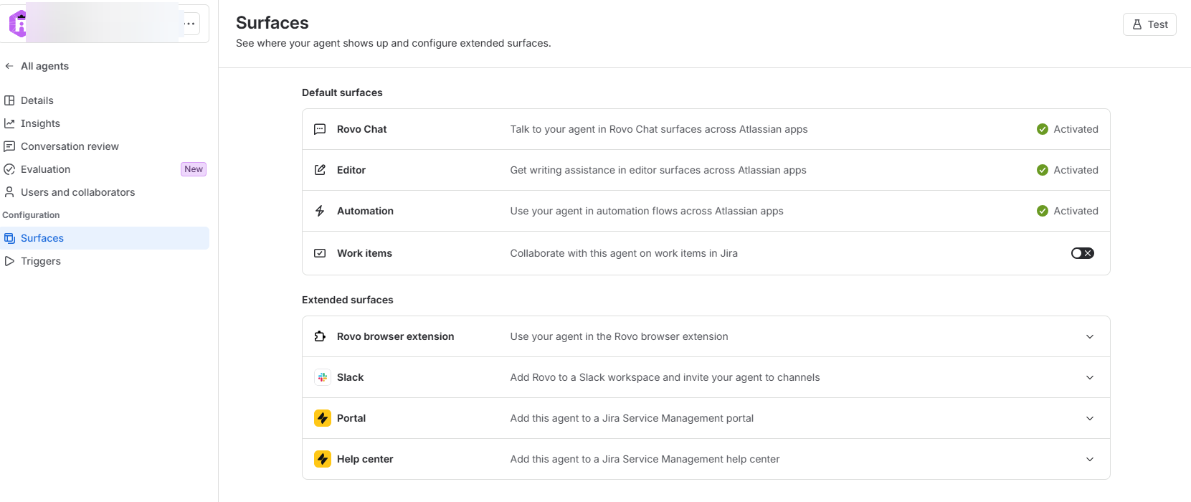Screen dimensions: 1191x502
Task: Click the New badge beside Evaluation
Action: pyautogui.click(x=194, y=169)
